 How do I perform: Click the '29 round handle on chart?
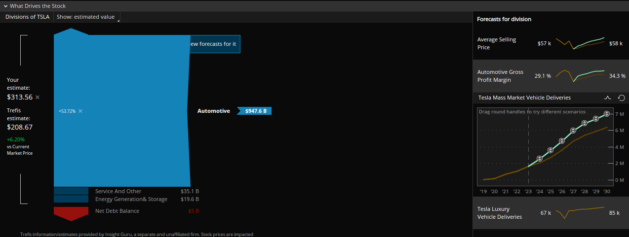[x=596, y=118]
